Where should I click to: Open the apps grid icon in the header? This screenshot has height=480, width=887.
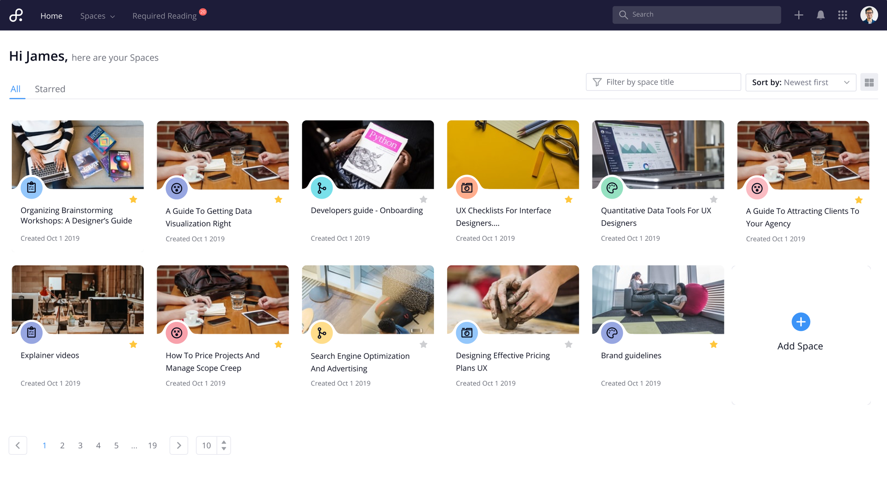pyautogui.click(x=843, y=15)
